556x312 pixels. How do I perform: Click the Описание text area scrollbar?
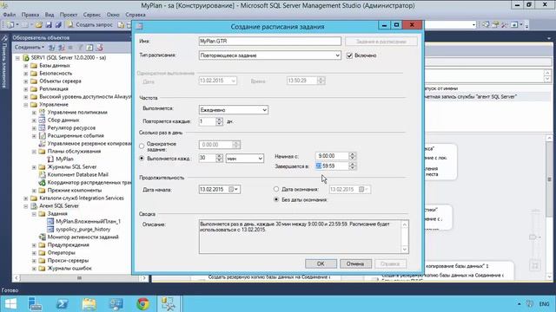pos(405,237)
